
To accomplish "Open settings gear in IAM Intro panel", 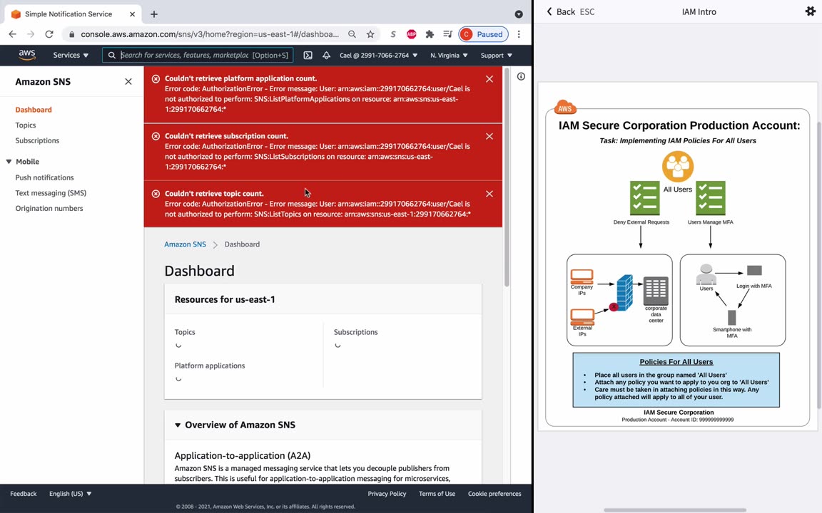I will coord(810,11).
